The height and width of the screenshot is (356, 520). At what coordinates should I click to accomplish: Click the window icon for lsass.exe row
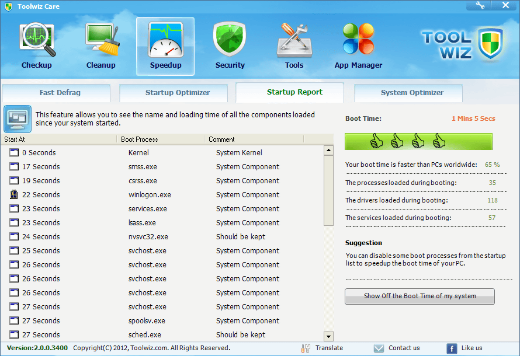point(14,222)
